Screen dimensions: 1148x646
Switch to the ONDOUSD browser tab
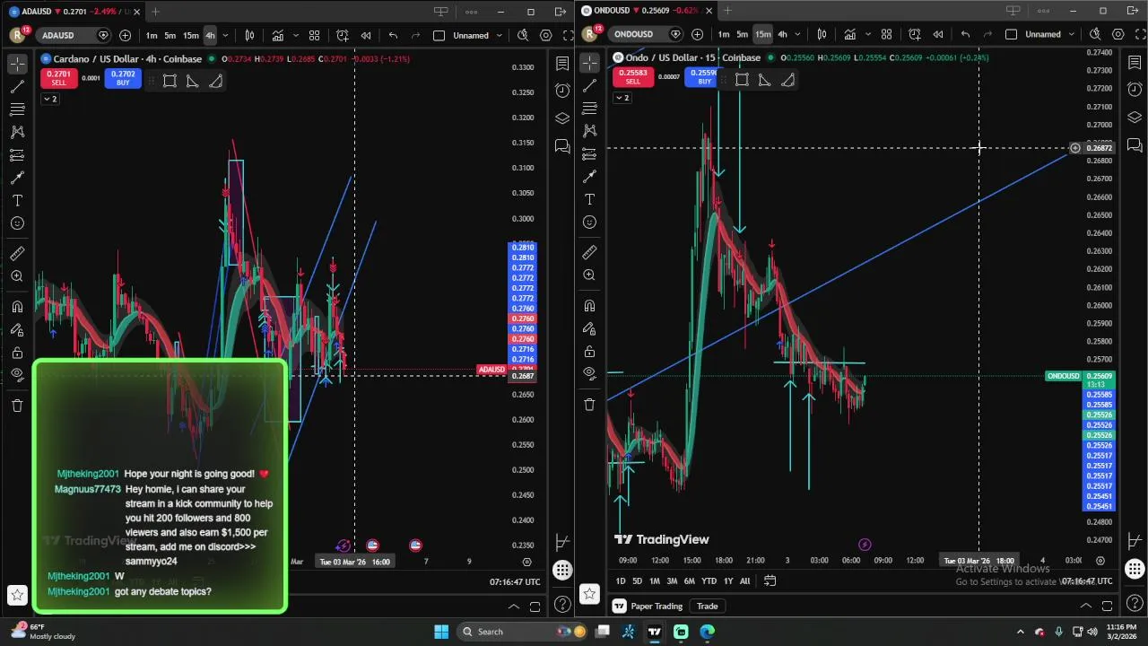(646, 11)
